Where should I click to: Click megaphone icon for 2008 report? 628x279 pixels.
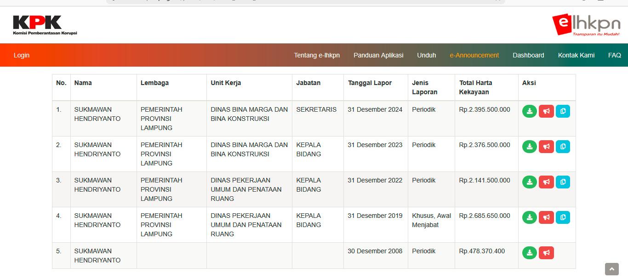coord(546,253)
